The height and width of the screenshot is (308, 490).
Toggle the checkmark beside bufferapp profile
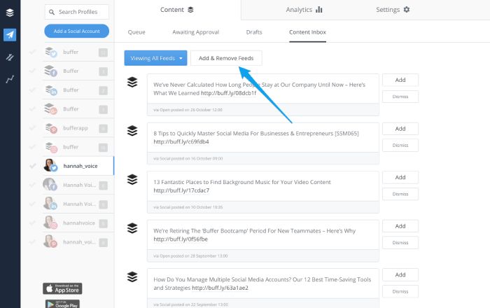[32, 128]
